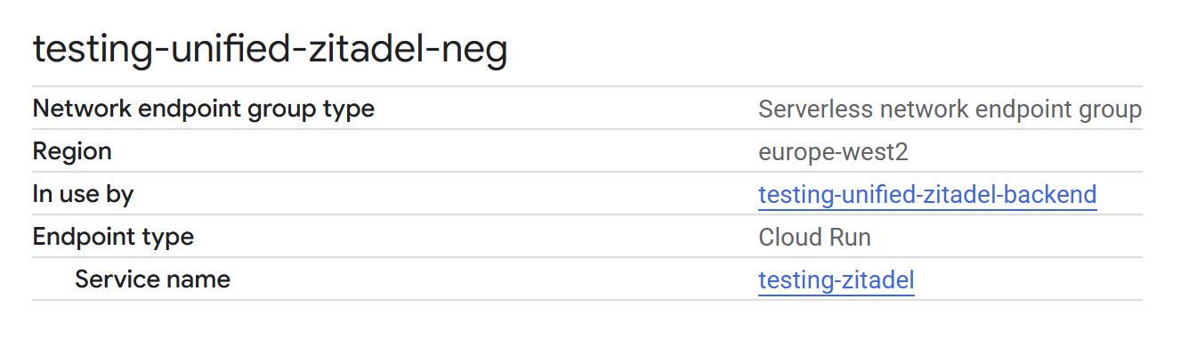Select the Cloud Run endpoint type value
This screenshot has height=356, width=1197.
point(813,238)
